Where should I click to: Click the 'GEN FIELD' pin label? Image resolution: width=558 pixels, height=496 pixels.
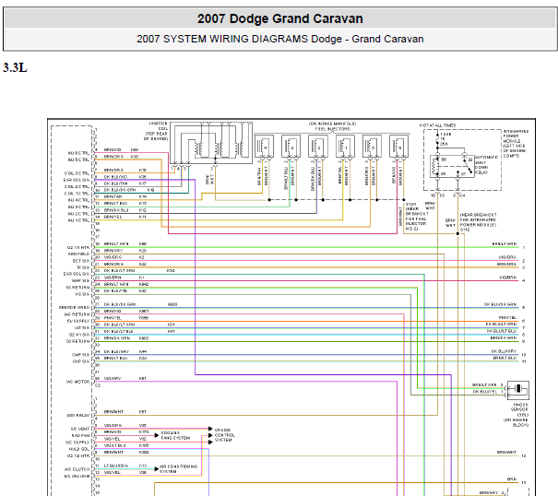pyautogui.click(x=78, y=254)
